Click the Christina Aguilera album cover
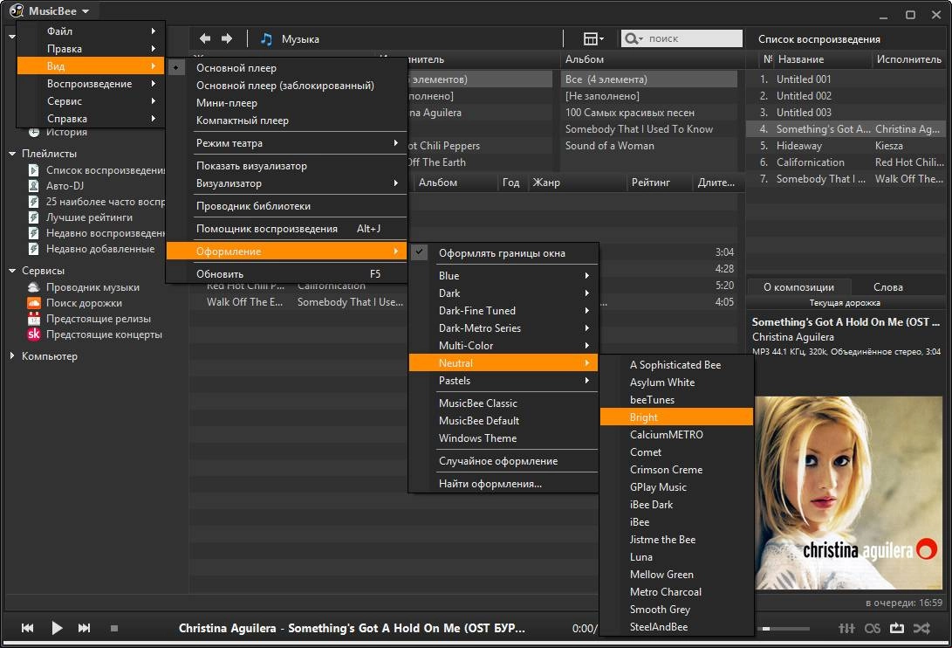The height and width of the screenshot is (648, 952). 848,493
